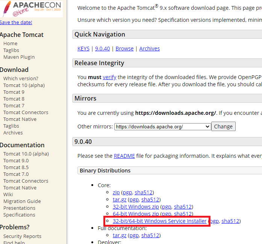Open sha512 for 32-bit Windows zip

(x=183, y=207)
